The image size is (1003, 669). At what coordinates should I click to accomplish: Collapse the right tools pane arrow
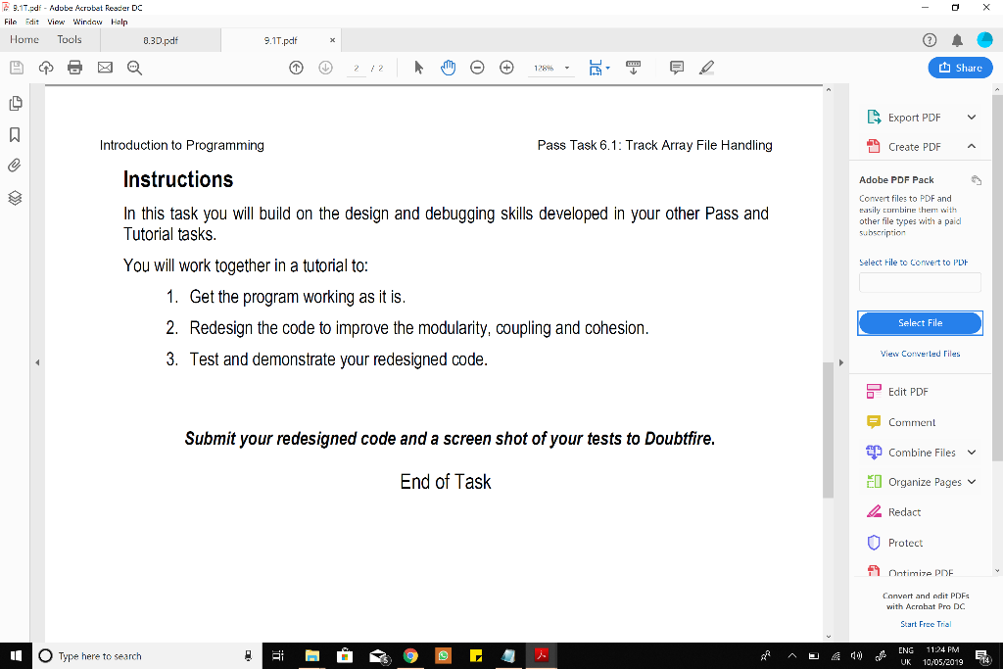coord(841,362)
